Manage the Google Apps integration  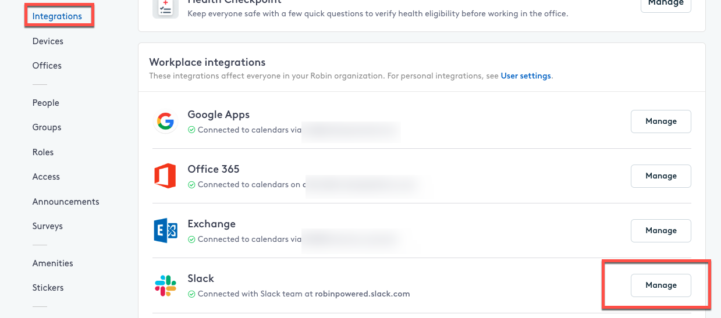pyautogui.click(x=661, y=122)
